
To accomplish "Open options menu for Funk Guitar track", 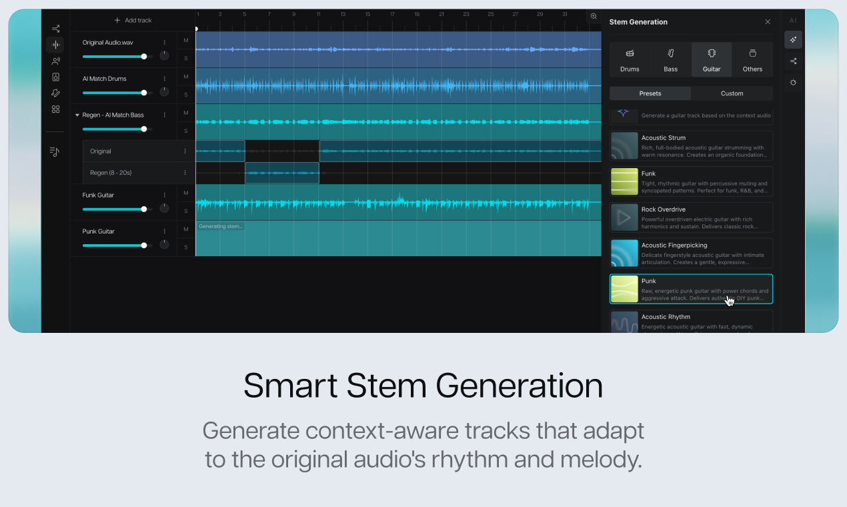I will (x=165, y=195).
